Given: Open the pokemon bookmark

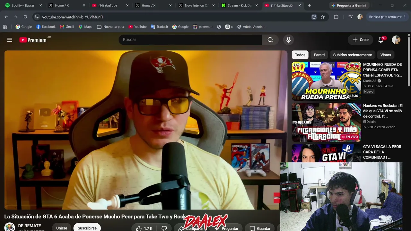Looking at the screenshot, I should tap(203, 27).
